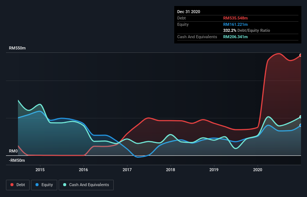
Task: Click the -RM50m y-axis label
Action: (17, 160)
